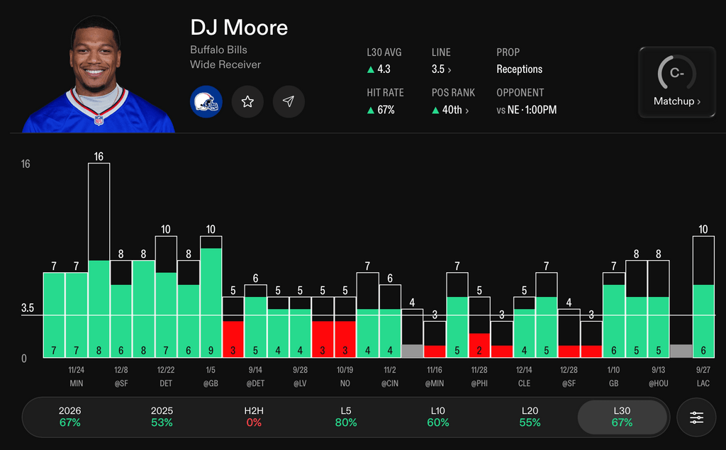726x450 pixels.
Task: Select the 12/14 CLE bar showing 4
Action: tap(524, 327)
